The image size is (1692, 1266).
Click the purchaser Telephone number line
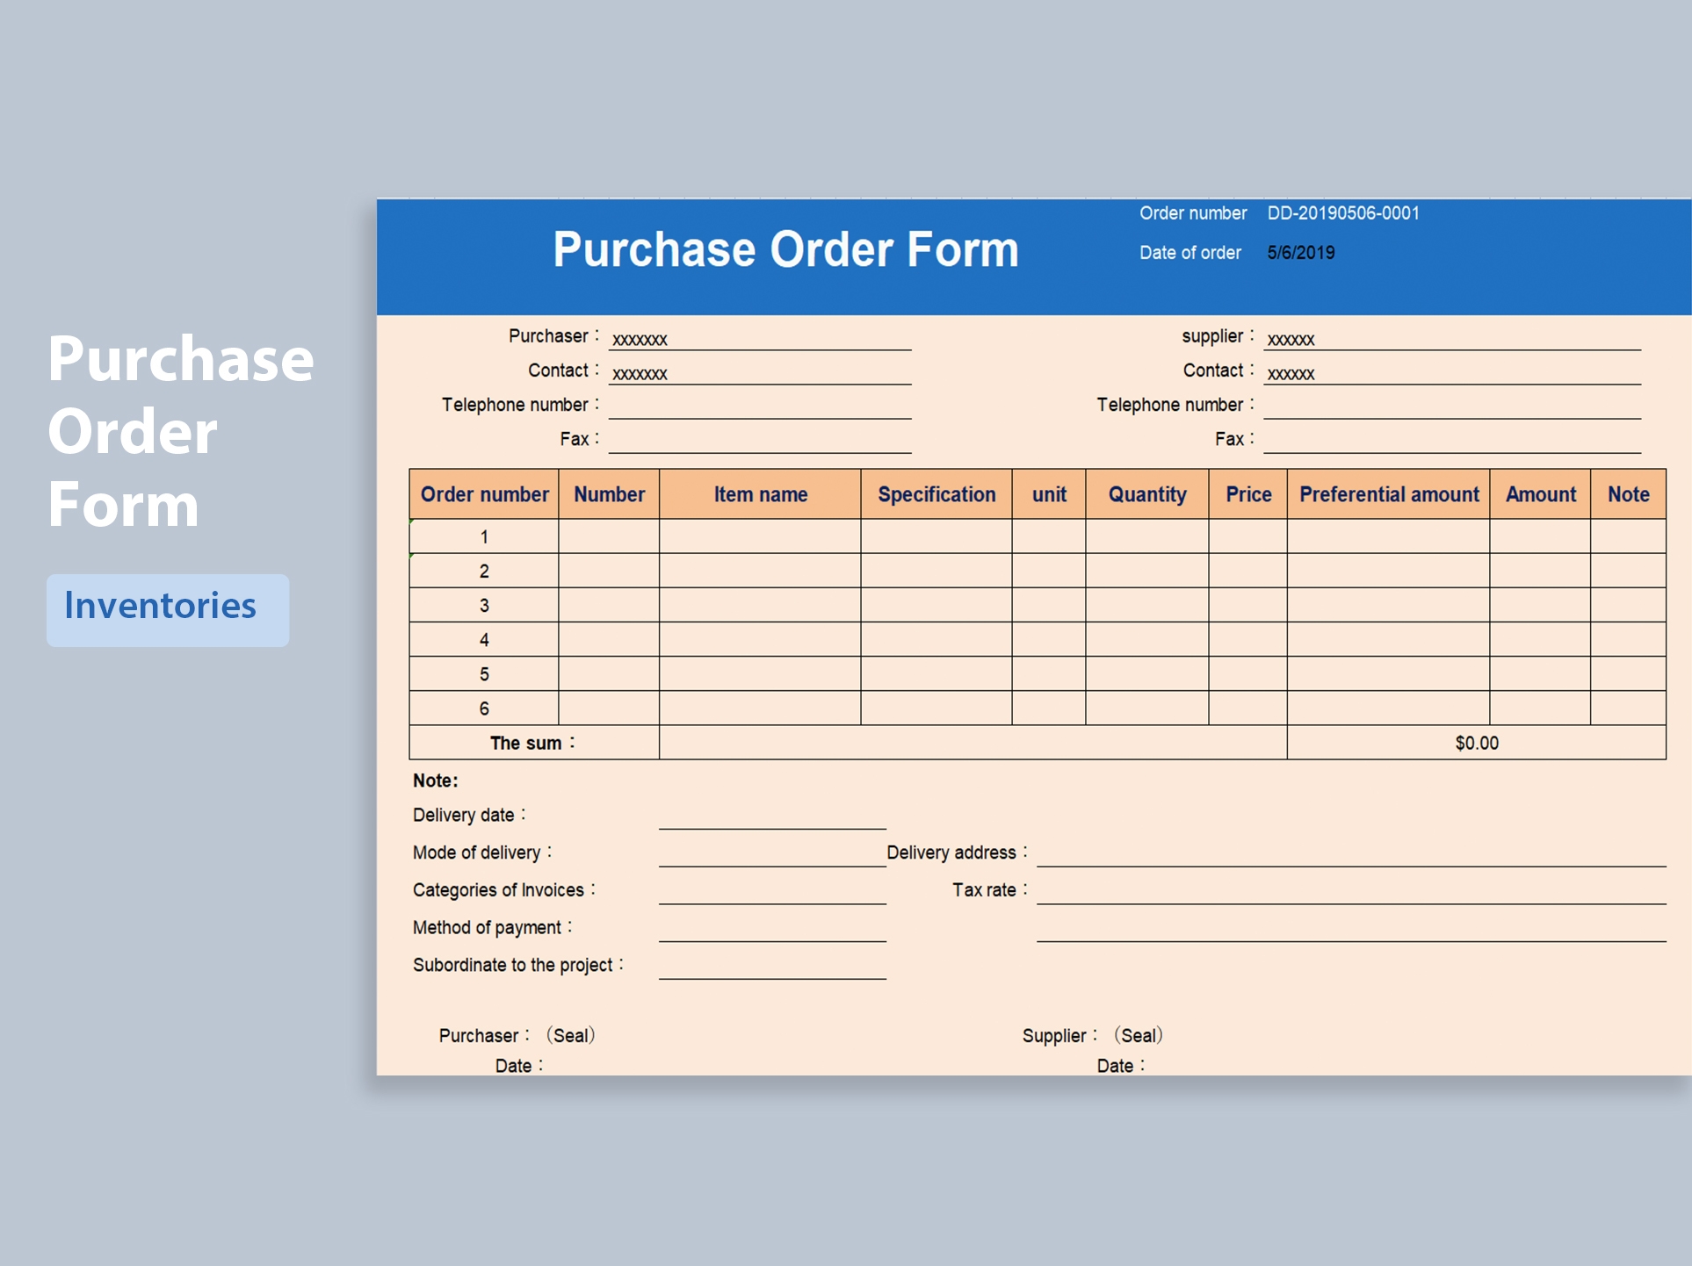coord(760,413)
